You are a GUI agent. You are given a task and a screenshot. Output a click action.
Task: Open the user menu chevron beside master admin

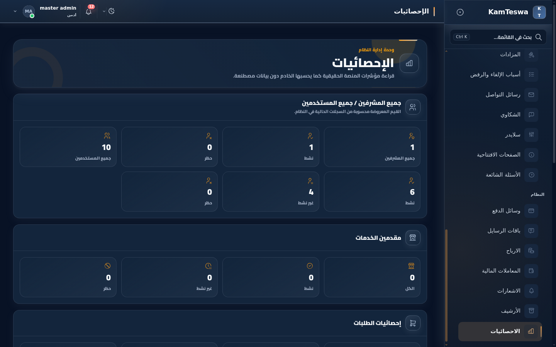pos(15,12)
